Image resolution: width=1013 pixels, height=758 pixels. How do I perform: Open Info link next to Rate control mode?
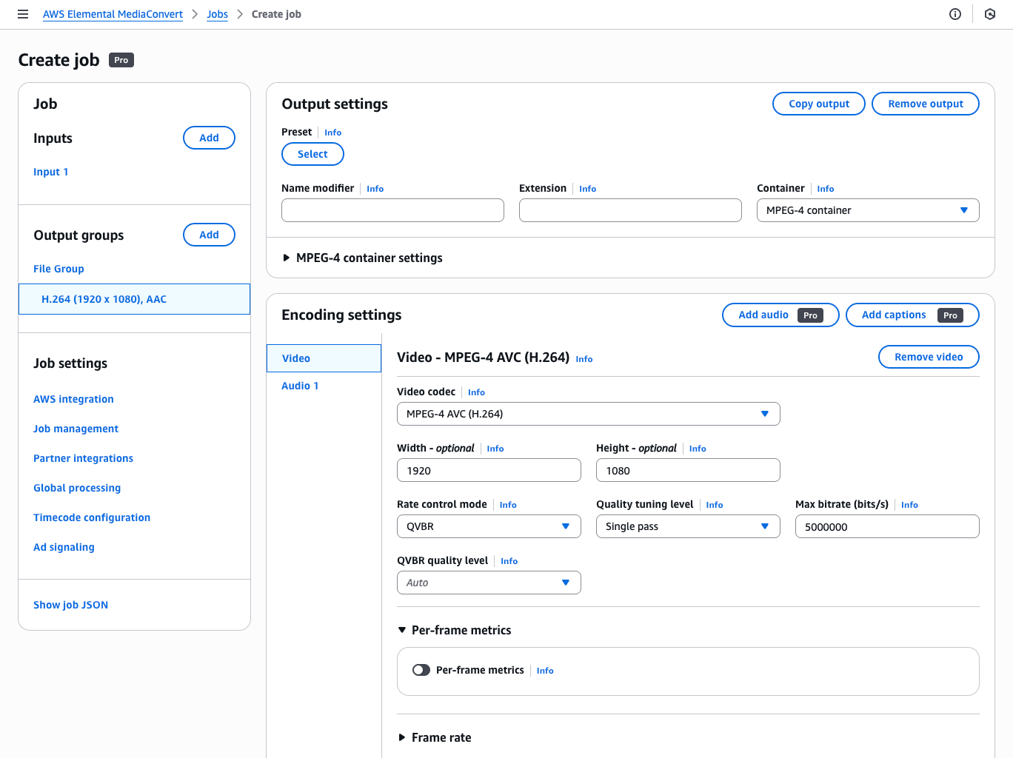[x=507, y=505]
